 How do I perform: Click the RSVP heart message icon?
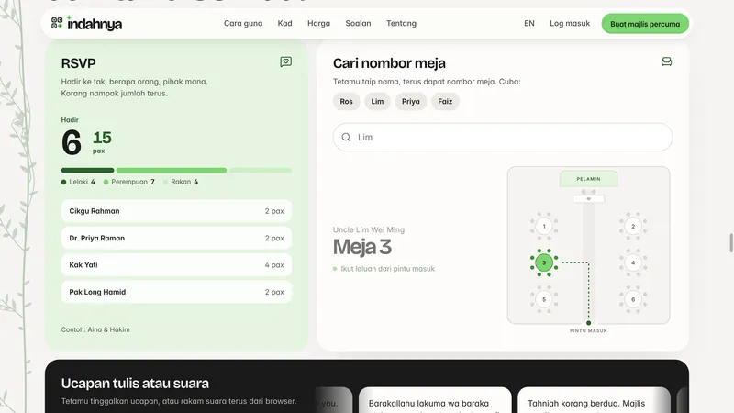point(285,61)
